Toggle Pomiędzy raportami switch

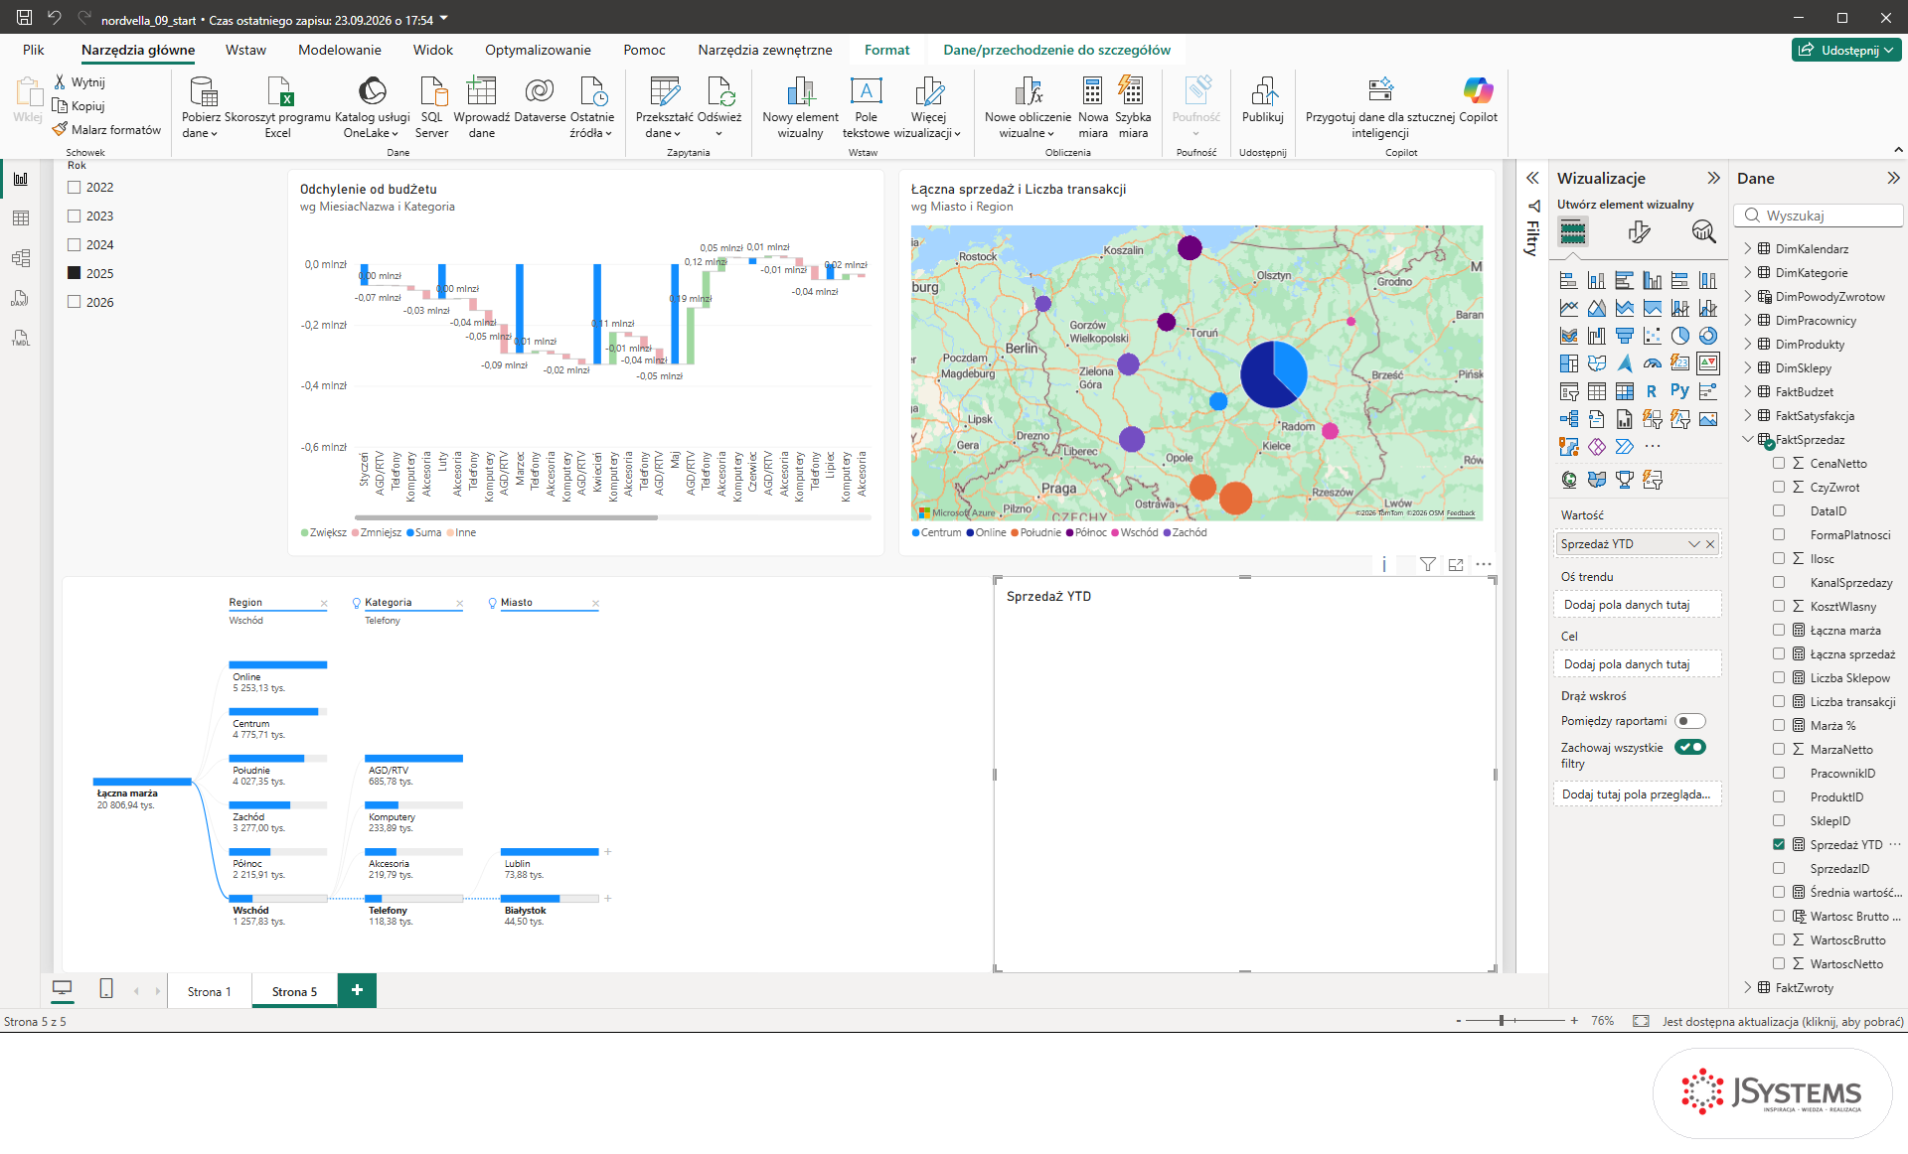1689,721
